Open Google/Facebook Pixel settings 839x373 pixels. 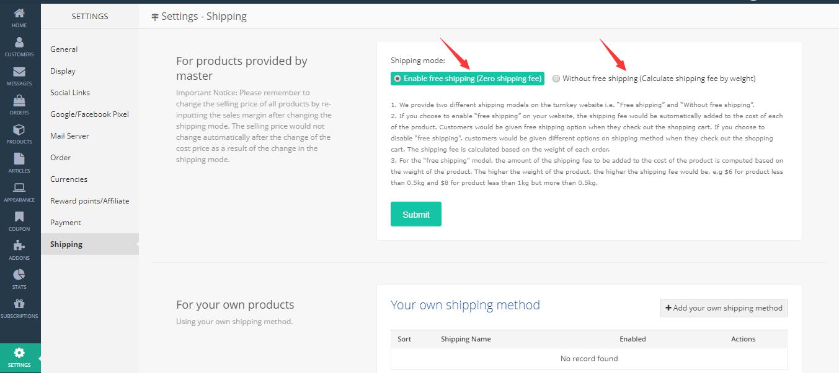89,114
